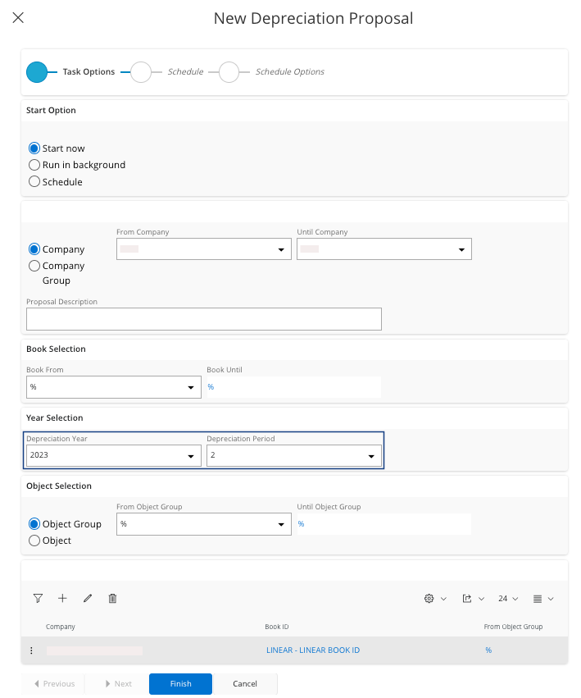This screenshot has height=698, width=581.
Task: Open the gear settings menu in table toolbar
Action: click(434, 599)
